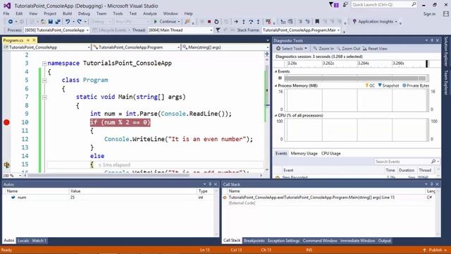Click the notifications flag icon in title bar

click(x=333, y=5)
